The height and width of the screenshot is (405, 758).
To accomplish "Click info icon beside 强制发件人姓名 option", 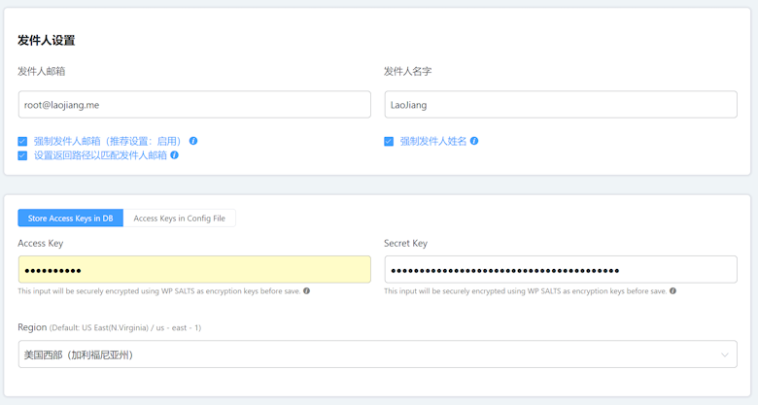I will point(474,141).
